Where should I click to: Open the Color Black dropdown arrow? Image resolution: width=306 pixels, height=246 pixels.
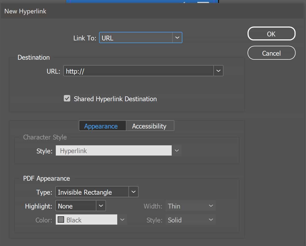click(122, 219)
